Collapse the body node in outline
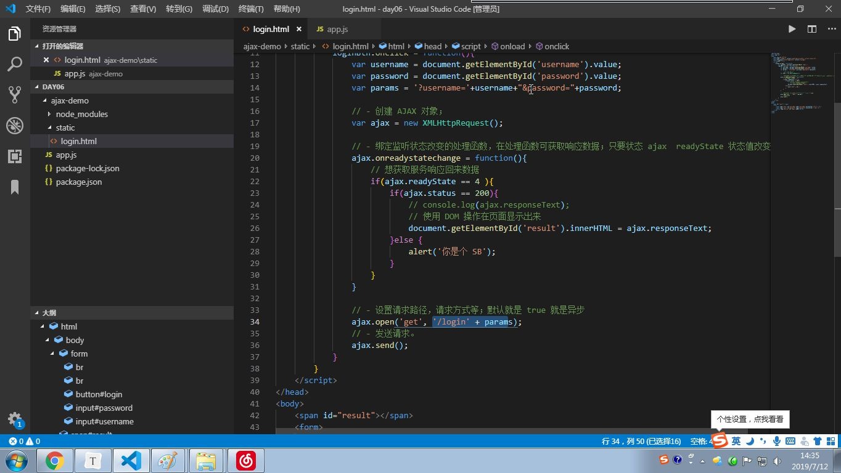This screenshot has height=473, width=841. click(x=47, y=340)
